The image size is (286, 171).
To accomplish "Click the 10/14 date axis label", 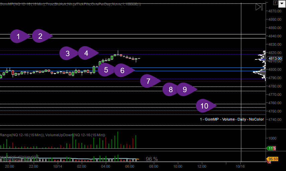I will coord(58,166).
